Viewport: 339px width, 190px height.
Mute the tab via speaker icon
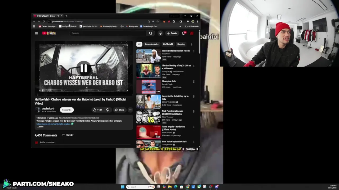(x=58, y=16)
